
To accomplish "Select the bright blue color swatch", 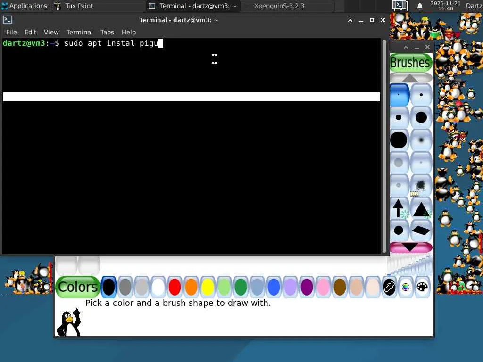I will coord(274,287).
